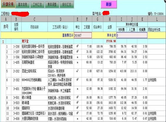Select column header H
166x122 pixels.
pyautogui.click(x=110, y=19)
